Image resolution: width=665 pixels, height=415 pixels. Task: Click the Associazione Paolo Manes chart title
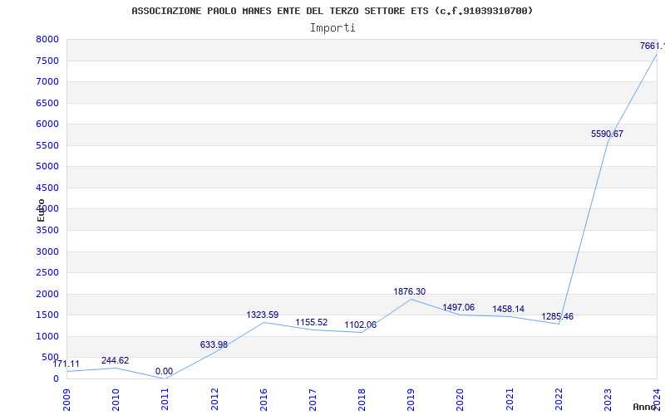332,11
